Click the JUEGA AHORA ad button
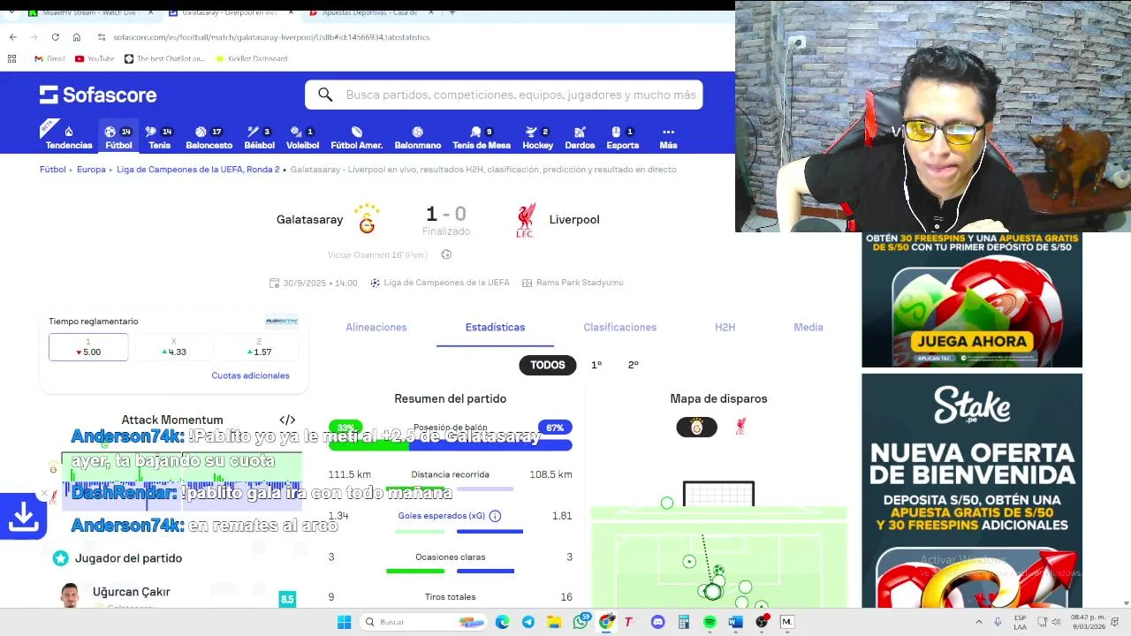 [972, 342]
